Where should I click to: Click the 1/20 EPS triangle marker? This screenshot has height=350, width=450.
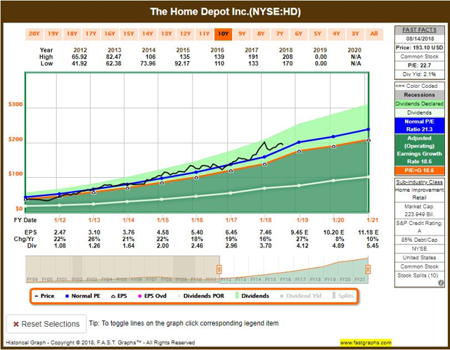coord(333,146)
